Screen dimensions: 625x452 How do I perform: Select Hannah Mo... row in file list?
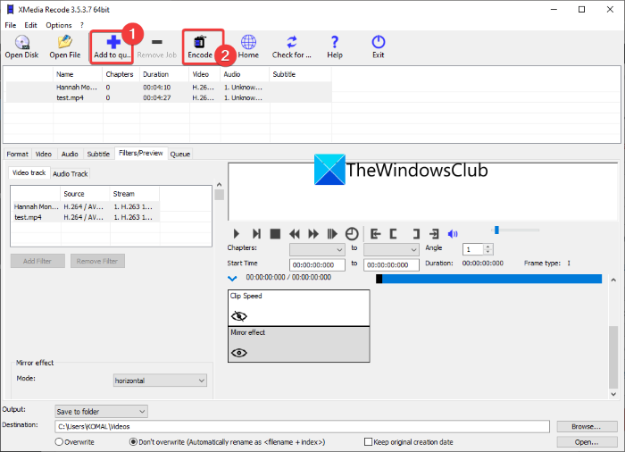[169, 88]
